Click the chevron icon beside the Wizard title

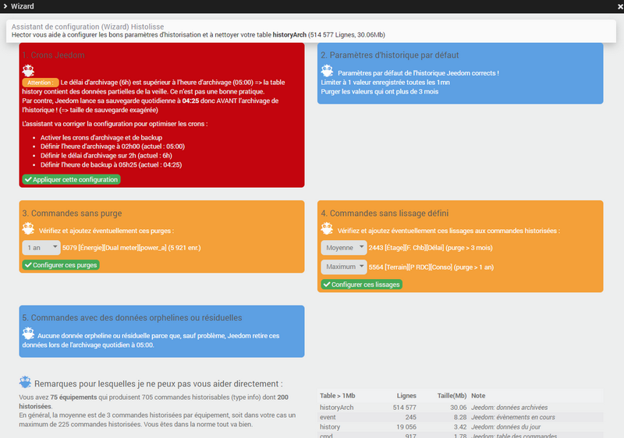7,7
